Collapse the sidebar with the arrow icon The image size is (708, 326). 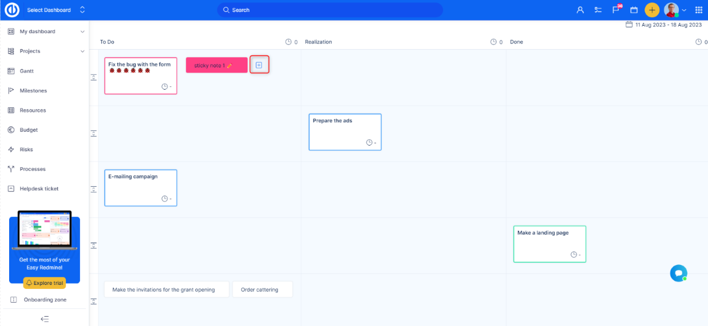[x=45, y=319]
